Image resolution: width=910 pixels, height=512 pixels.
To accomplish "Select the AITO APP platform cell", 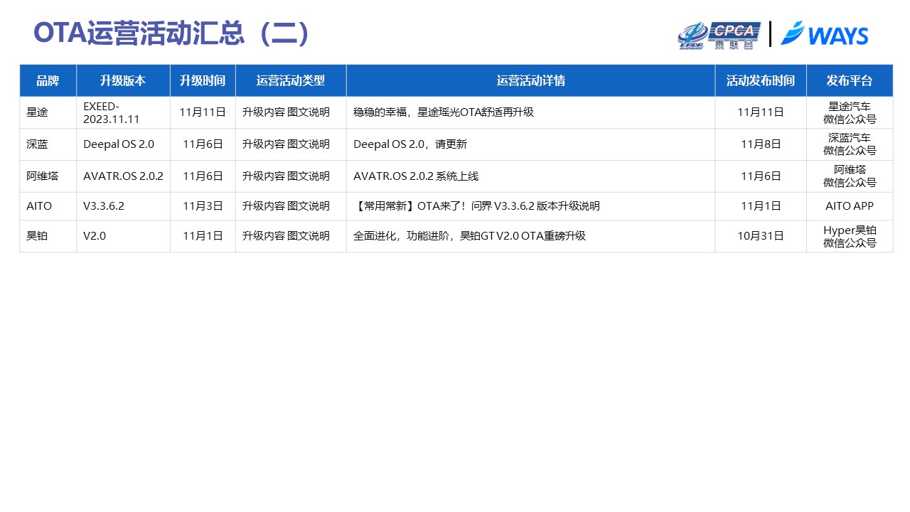I will click(x=850, y=206).
